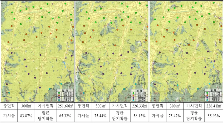Click the purple 영상정보 legend dot on left map
The width and height of the screenshot is (224, 124).
click(x=59, y=98)
